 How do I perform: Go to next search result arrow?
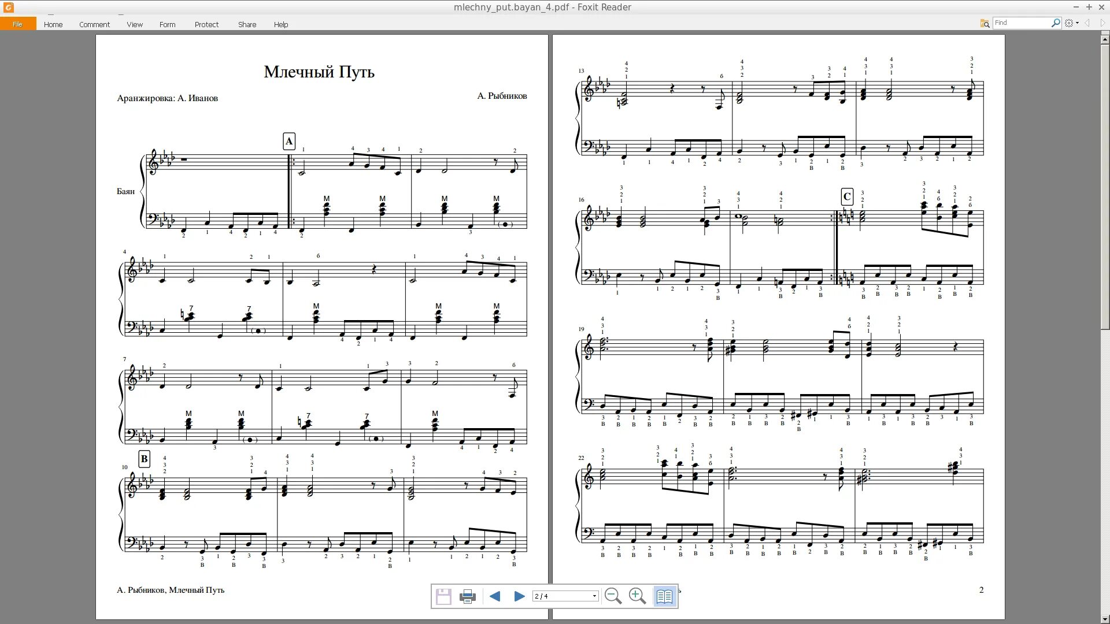1103,23
